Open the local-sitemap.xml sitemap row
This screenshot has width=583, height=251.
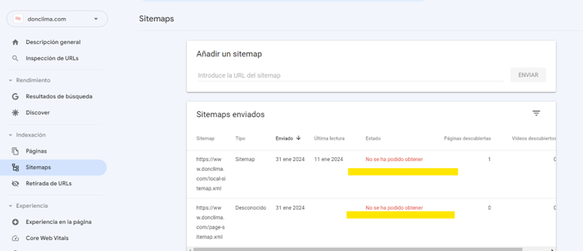(x=371, y=174)
